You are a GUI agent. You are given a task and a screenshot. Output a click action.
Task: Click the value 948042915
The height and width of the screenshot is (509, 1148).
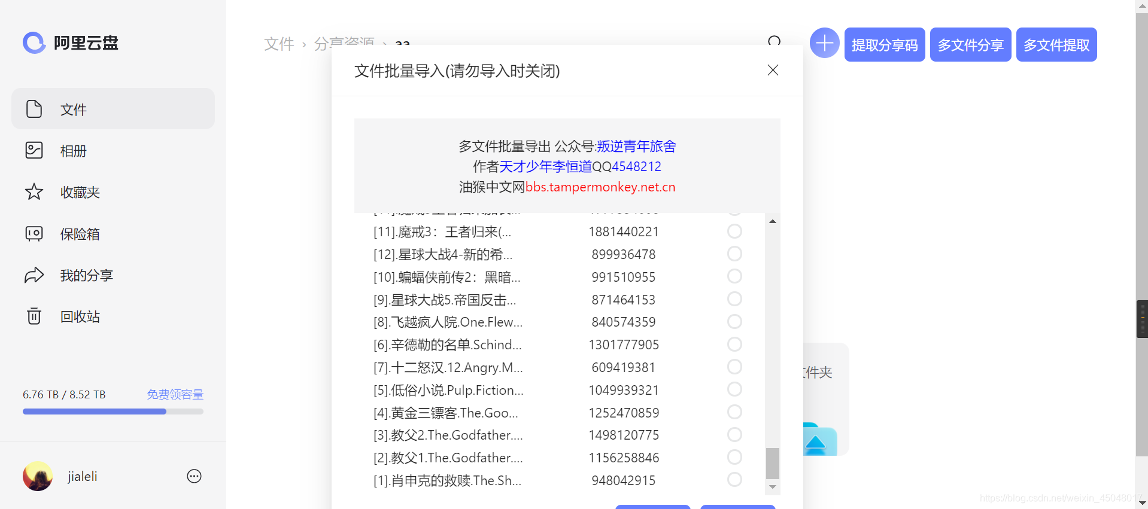624,480
